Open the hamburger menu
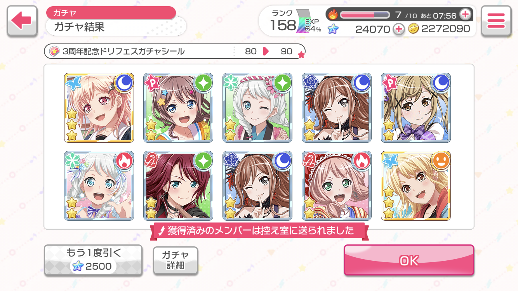The image size is (518, 291). [x=495, y=22]
